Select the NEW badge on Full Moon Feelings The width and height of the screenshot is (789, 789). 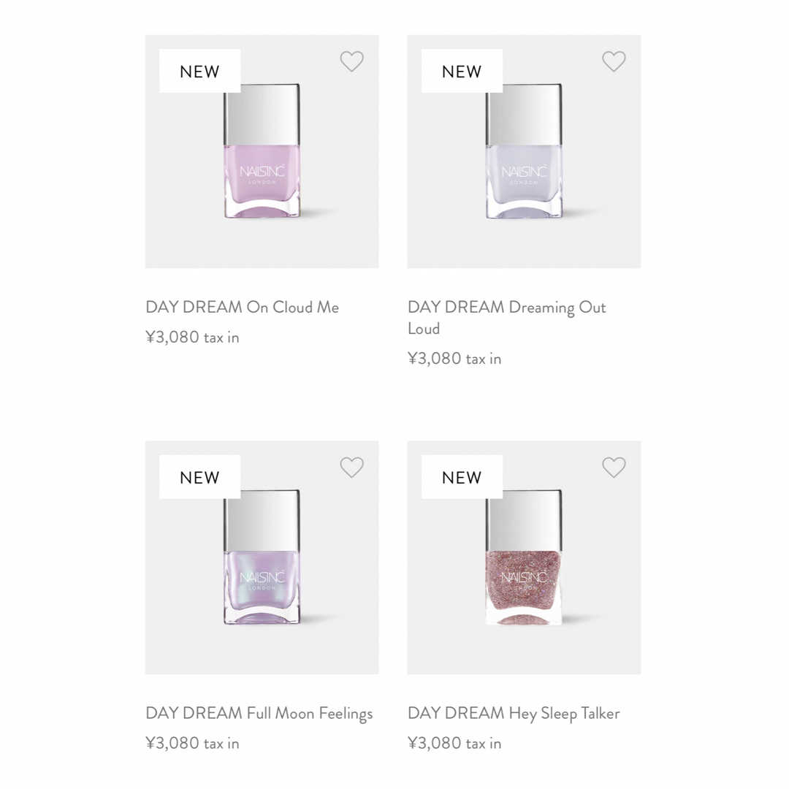click(199, 477)
